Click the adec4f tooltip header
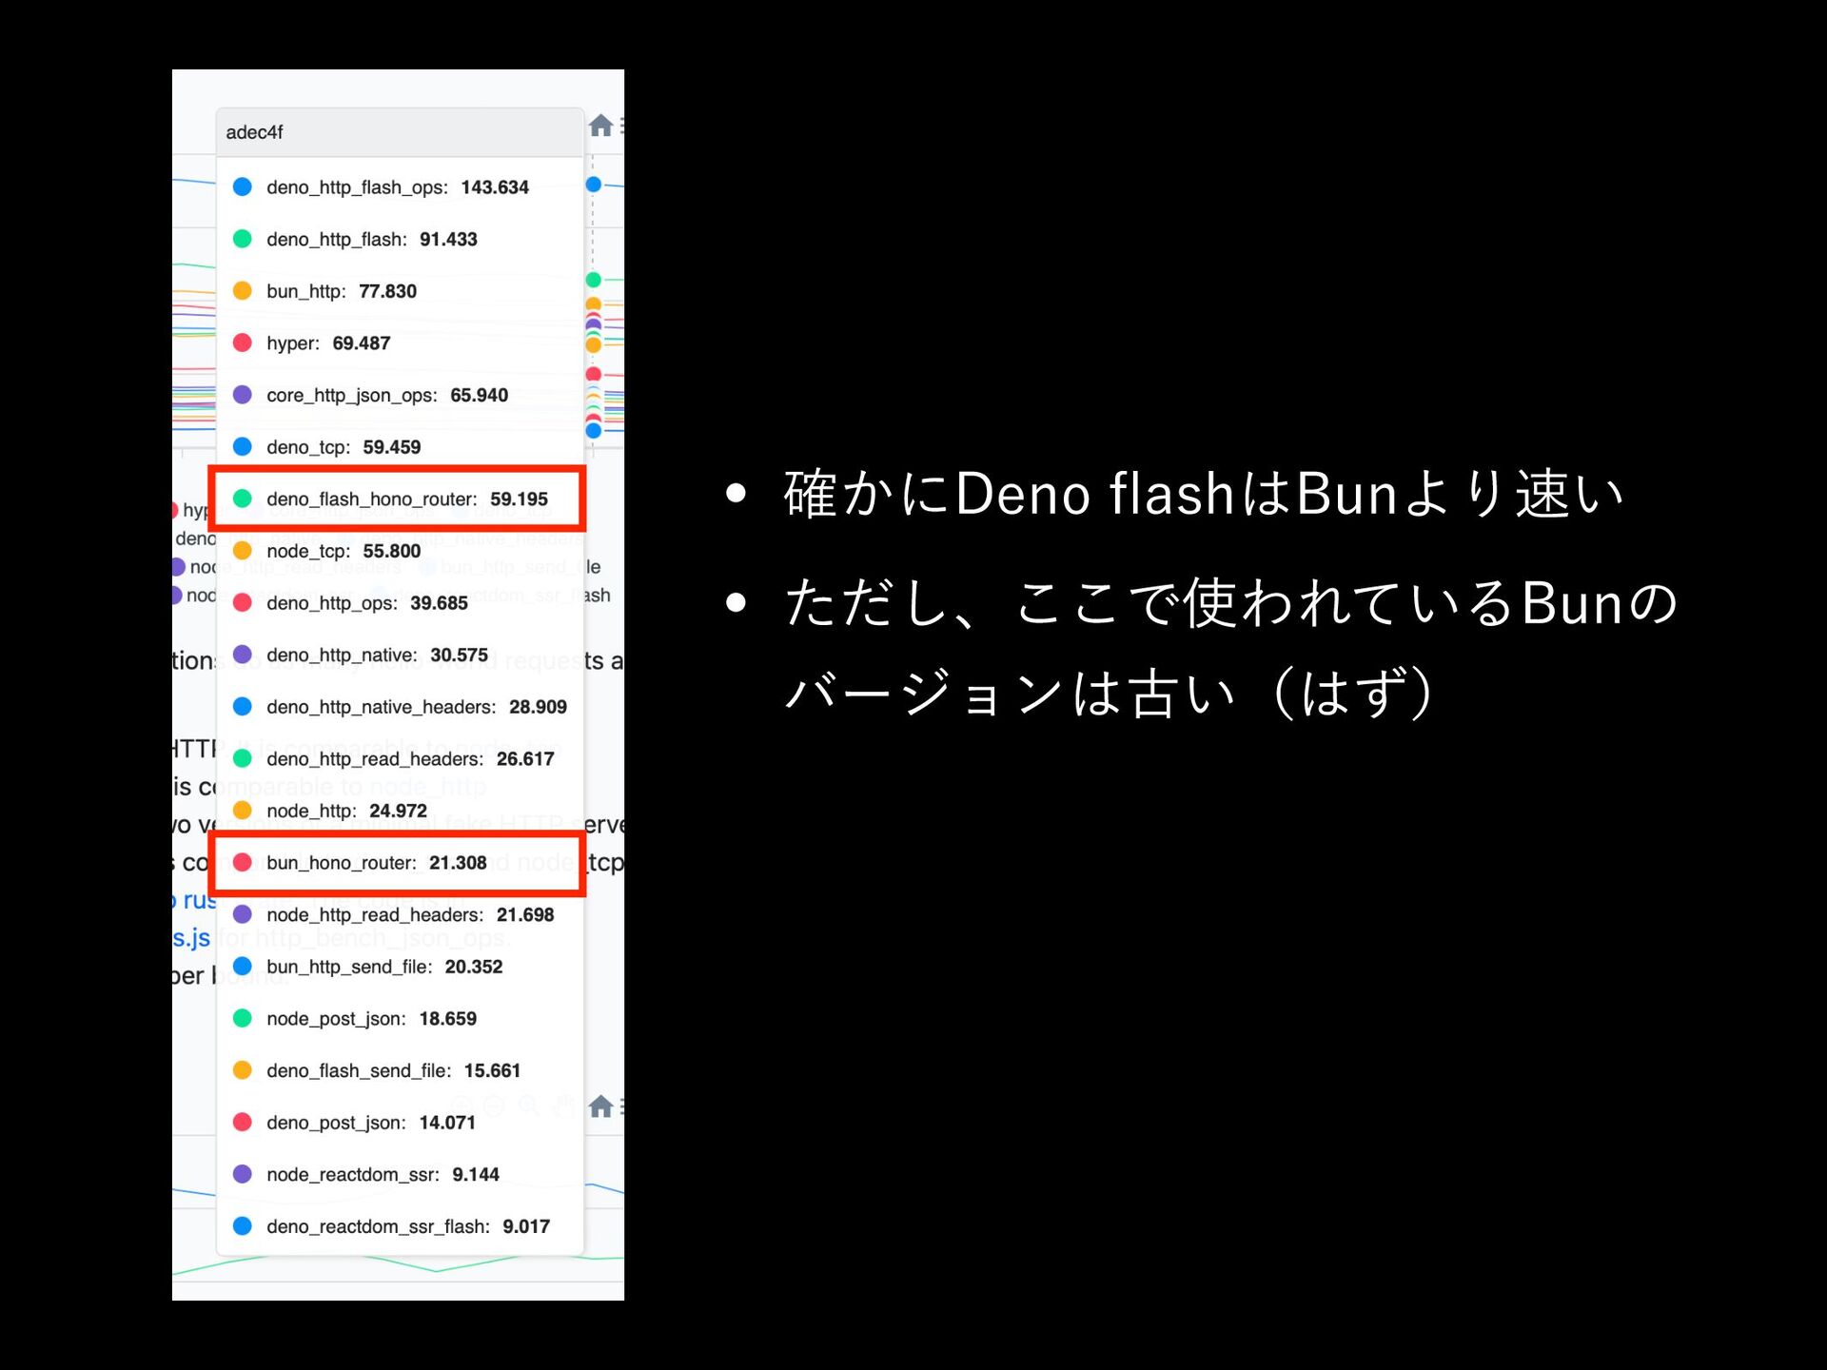1827x1370 pixels. click(400, 132)
